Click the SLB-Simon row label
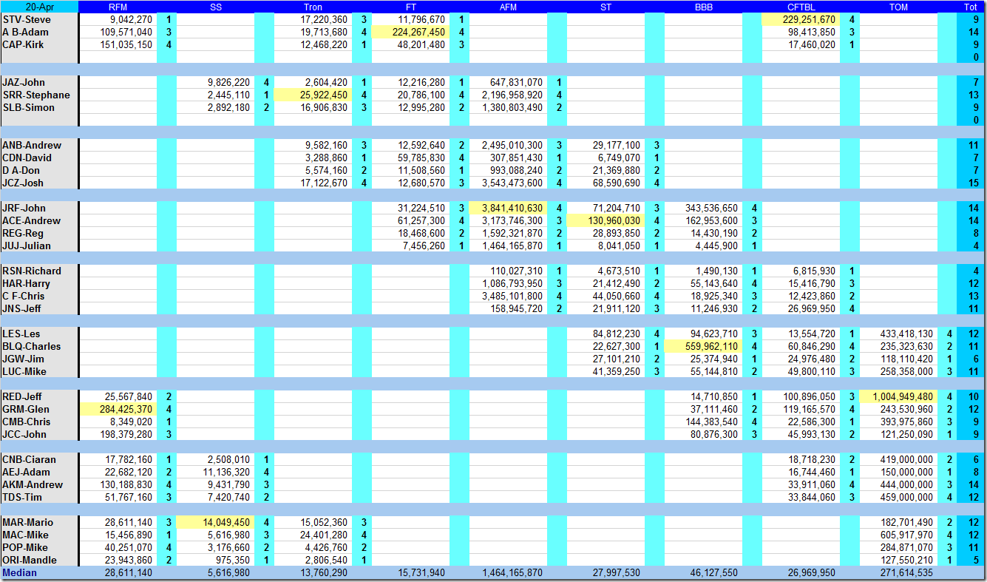This screenshot has width=987, height=582. coord(39,107)
